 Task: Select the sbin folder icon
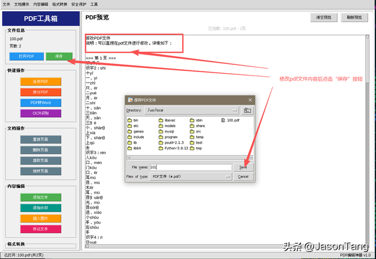192,120
